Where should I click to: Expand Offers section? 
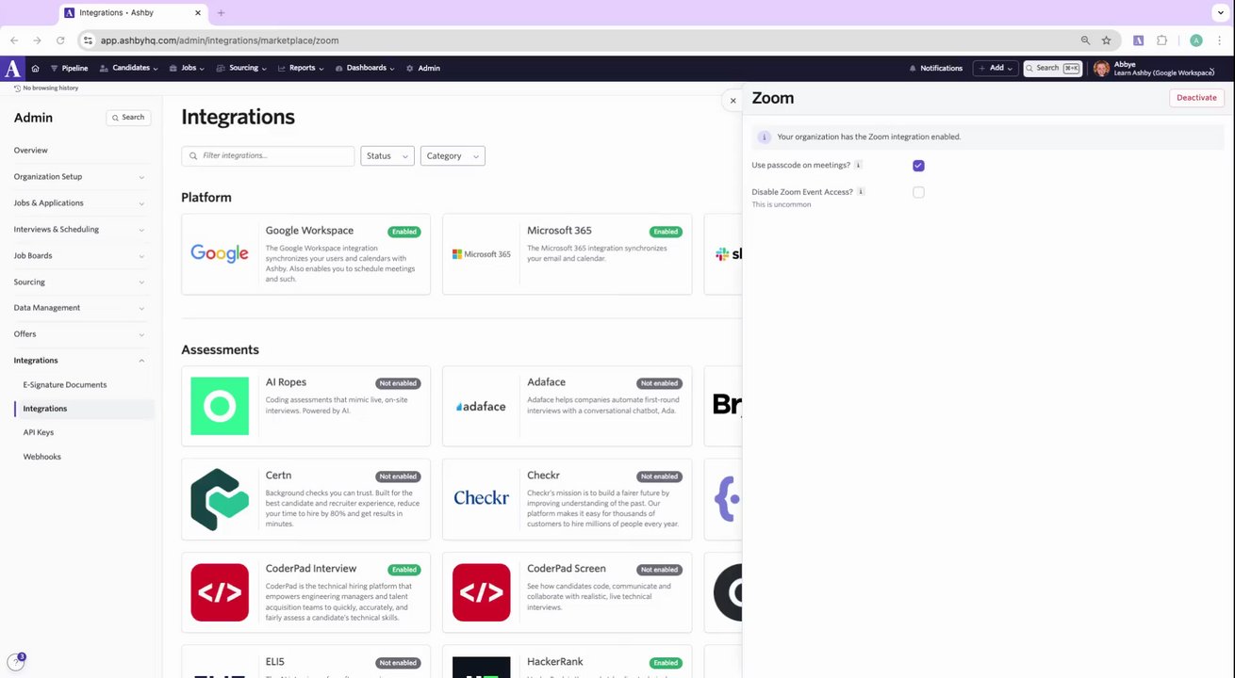point(80,334)
